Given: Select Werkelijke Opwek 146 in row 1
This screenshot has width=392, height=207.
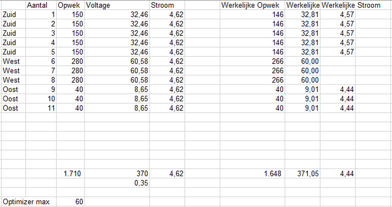Looking at the screenshot, I should (252, 15).
